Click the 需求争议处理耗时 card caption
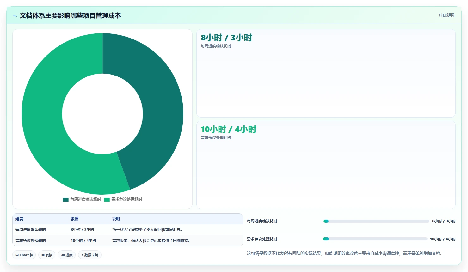 click(216, 138)
